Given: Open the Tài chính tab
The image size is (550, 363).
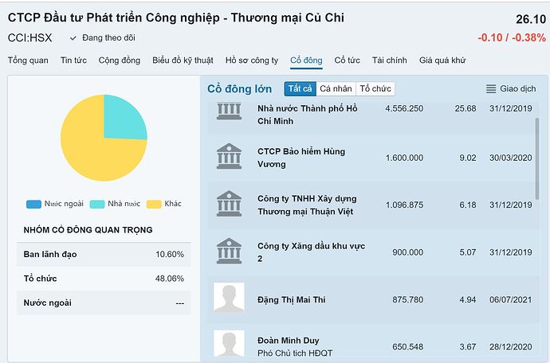Looking at the screenshot, I should pos(389,60).
